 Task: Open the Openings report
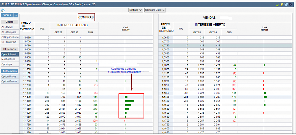[x=9, y=64]
